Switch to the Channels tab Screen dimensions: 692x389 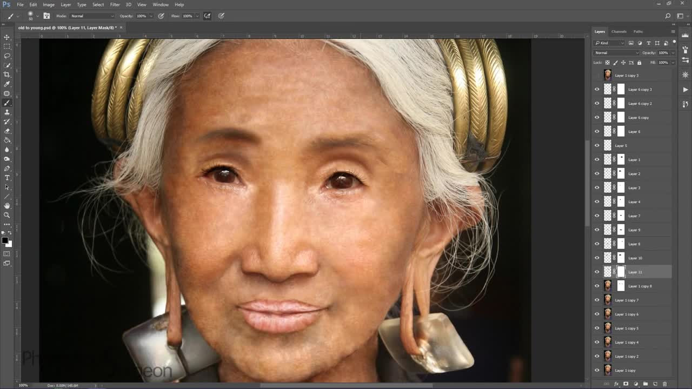(618, 32)
